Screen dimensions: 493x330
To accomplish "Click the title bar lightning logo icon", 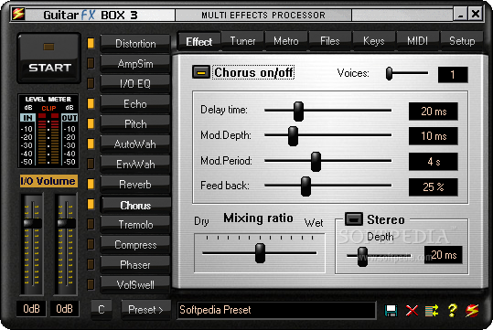I will (x=18, y=15).
